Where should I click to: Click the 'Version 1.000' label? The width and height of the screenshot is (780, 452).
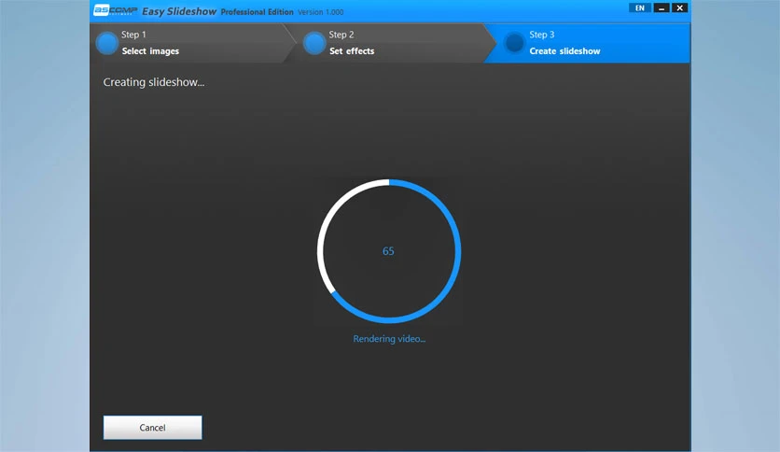[320, 12]
